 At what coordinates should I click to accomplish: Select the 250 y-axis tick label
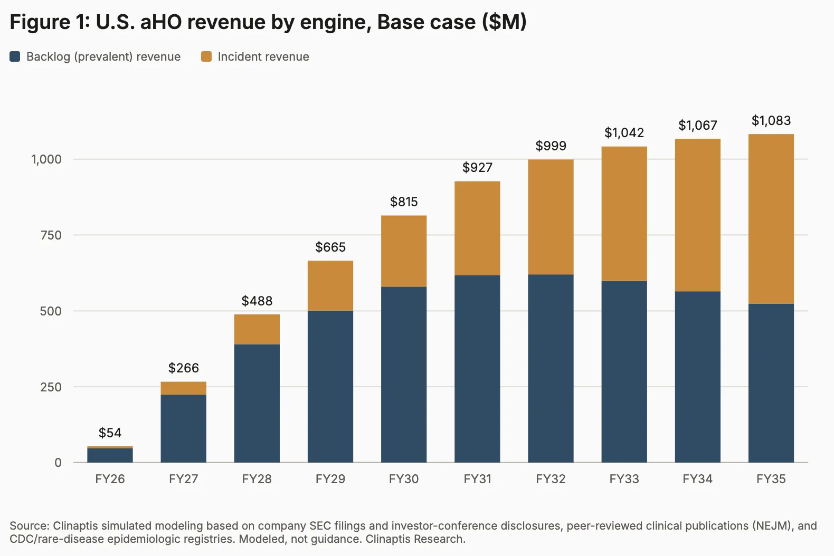pyautogui.click(x=51, y=387)
